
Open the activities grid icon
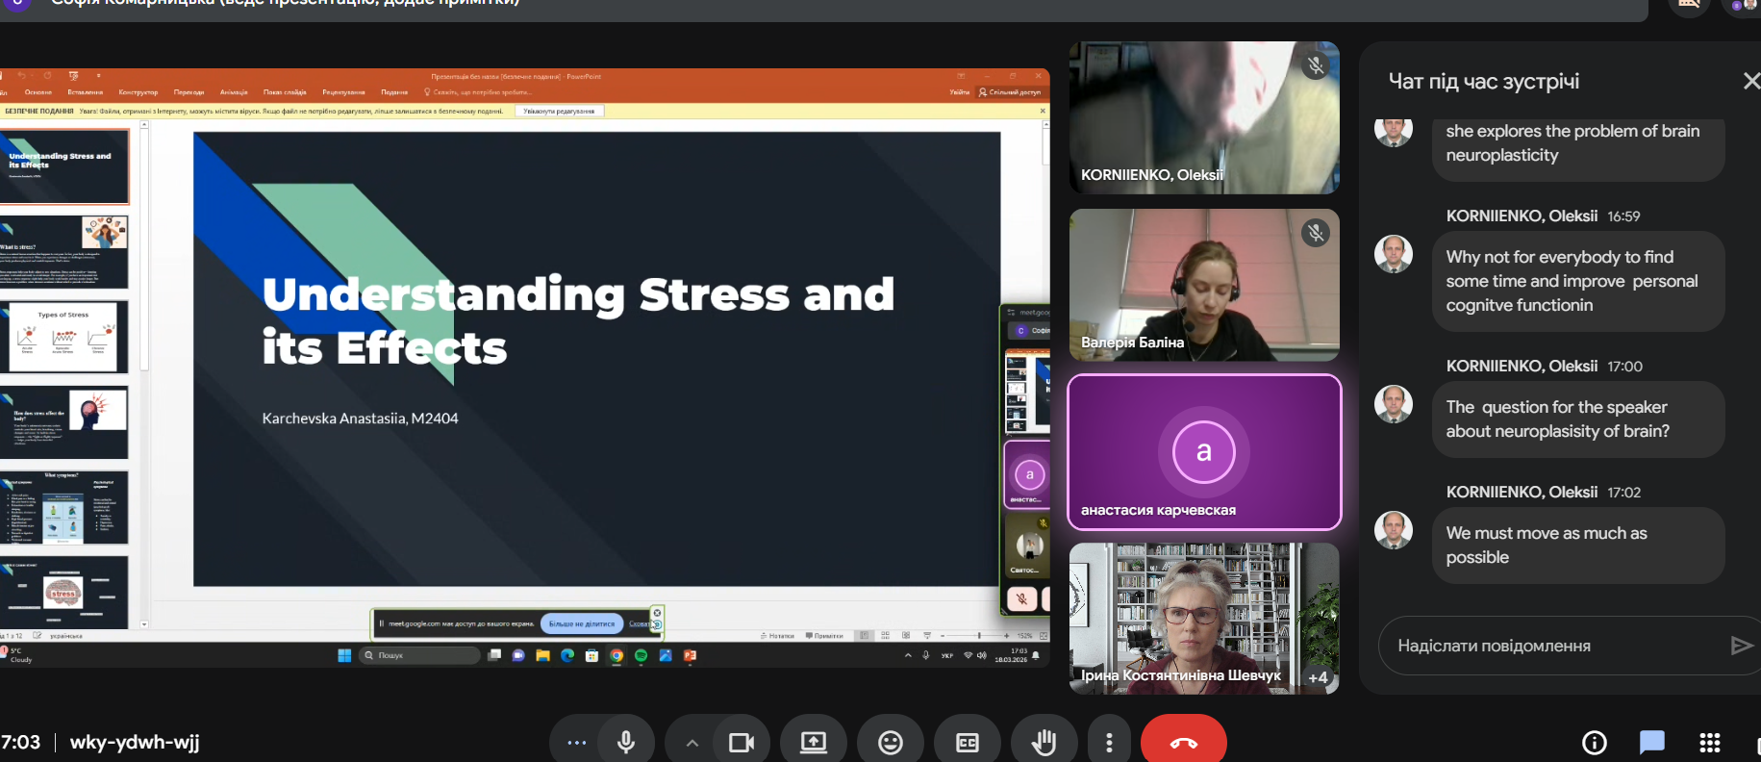coord(1709,742)
